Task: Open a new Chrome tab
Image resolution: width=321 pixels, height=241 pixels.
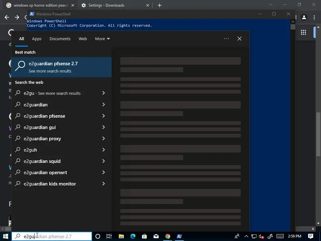Action: point(160,5)
